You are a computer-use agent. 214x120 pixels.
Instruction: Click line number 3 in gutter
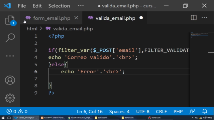[x=36, y=50]
